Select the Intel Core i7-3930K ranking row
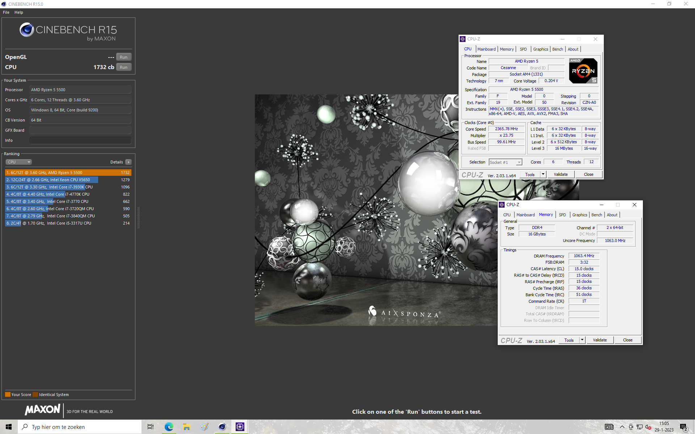The height and width of the screenshot is (434, 695). pyautogui.click(x=68, y=187)
